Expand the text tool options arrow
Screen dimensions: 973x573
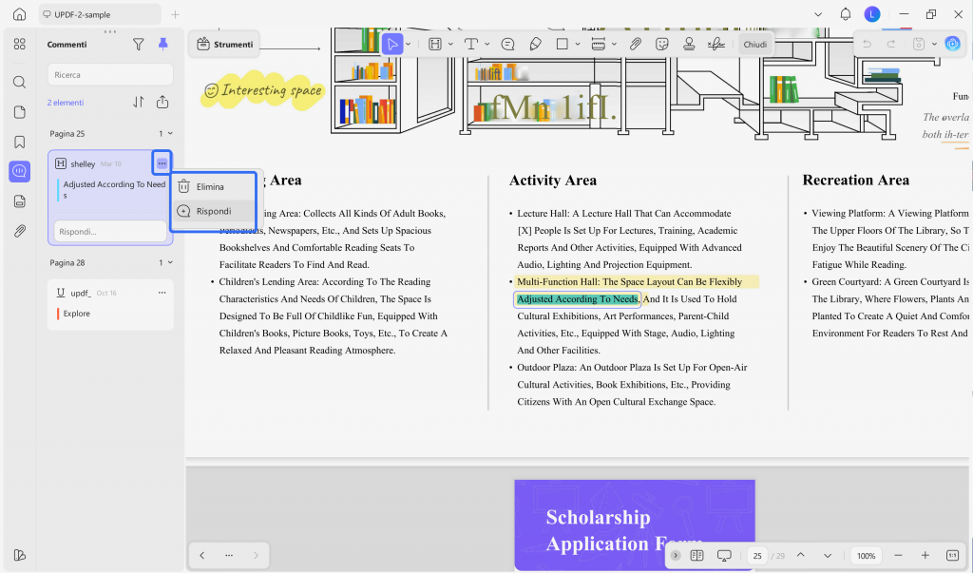pos(487,44)
